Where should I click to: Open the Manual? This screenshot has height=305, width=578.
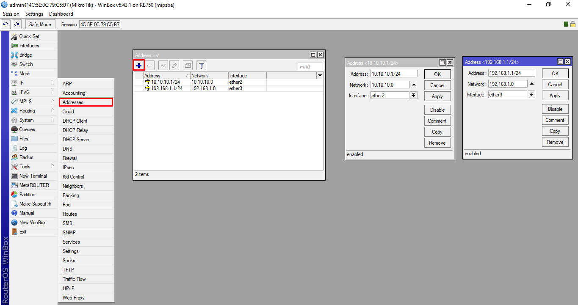click(x=33, y=213)
